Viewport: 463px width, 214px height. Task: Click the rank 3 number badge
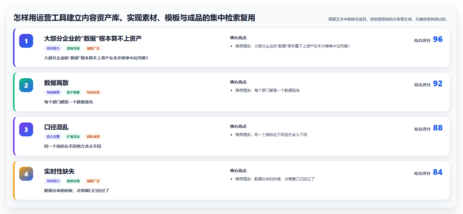(x=26, y=129)
